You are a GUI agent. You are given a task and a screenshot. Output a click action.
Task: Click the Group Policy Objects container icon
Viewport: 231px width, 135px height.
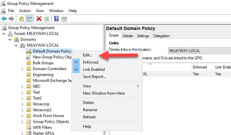29,122
